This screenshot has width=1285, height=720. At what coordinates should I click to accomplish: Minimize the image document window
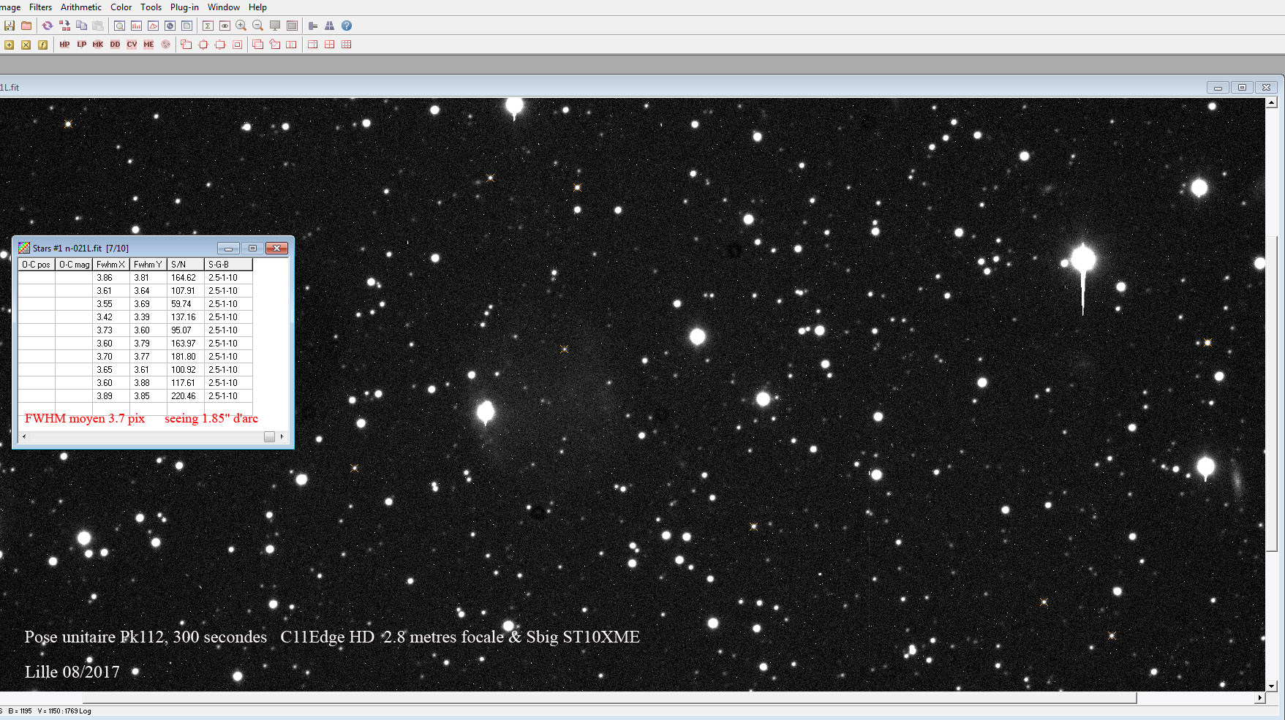[x=1218, y=87]
